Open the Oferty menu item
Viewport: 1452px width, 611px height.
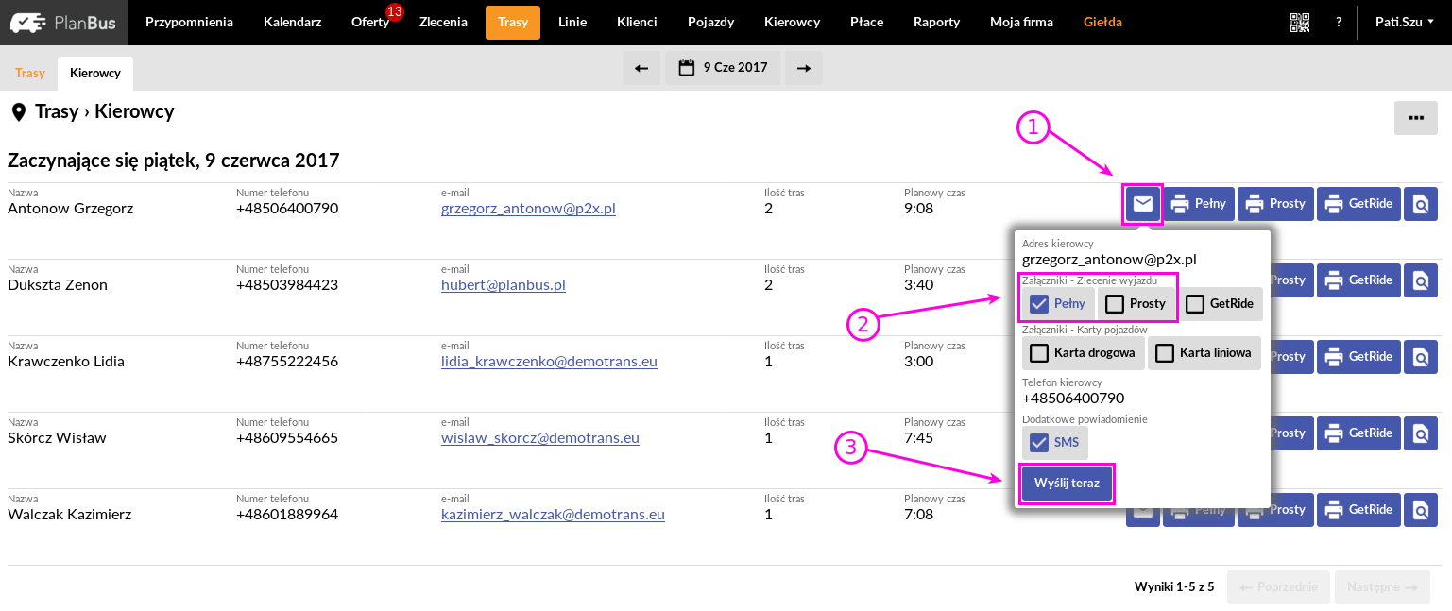click(370, 23)
